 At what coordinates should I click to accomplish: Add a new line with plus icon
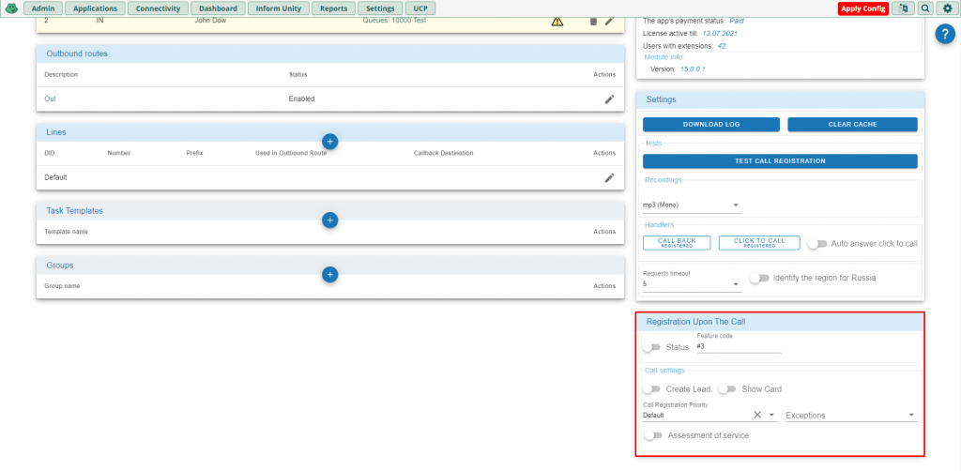pyautogui.click(x=329, y=142)
